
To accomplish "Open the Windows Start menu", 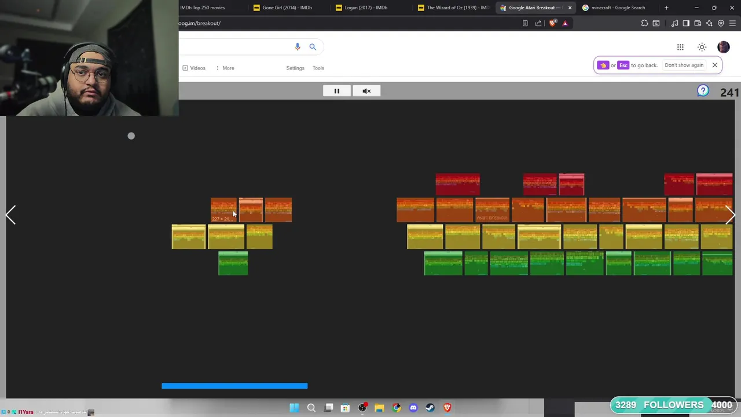I will click(x=294, y=408).
